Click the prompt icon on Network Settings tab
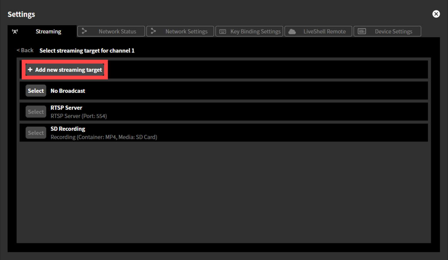448x260 pixels. click(153, 31)
